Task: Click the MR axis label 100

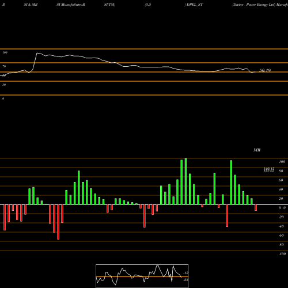Action: tap(282, 162)
